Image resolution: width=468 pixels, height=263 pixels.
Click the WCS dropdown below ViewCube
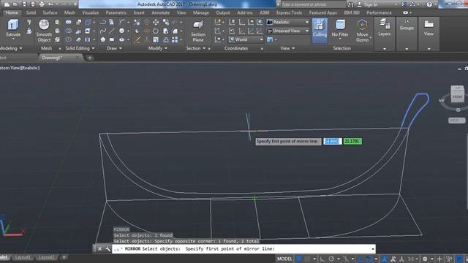(x=456, y=121)
